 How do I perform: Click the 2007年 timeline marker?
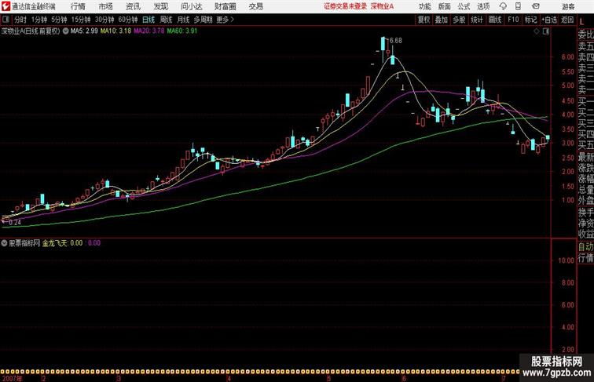pyautogui.click(x=12, y=379)
